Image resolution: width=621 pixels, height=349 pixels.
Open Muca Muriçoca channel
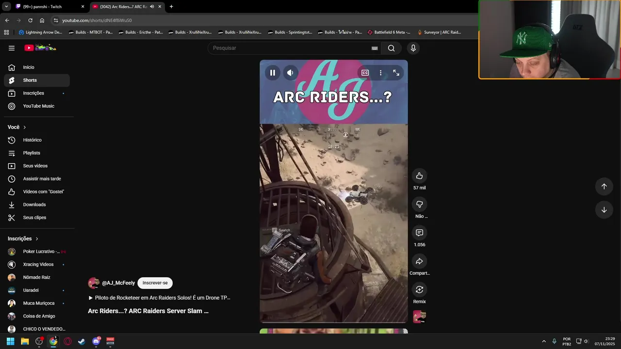click(37, 303)
